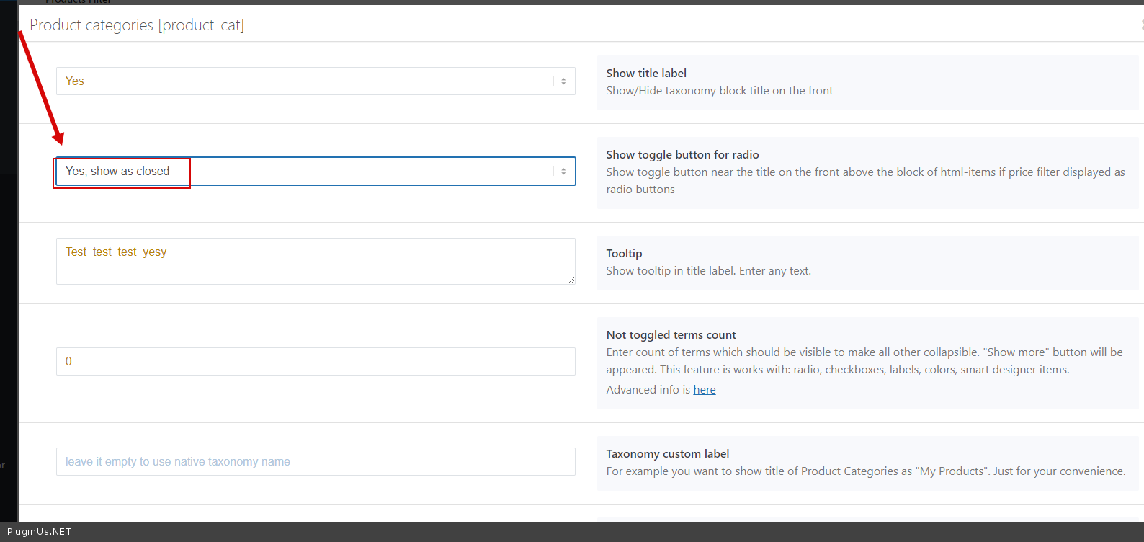This screenshot has width=1144, height=542.
Task: Click the PluginUs.NET footer label
Action: coord(40,532)
